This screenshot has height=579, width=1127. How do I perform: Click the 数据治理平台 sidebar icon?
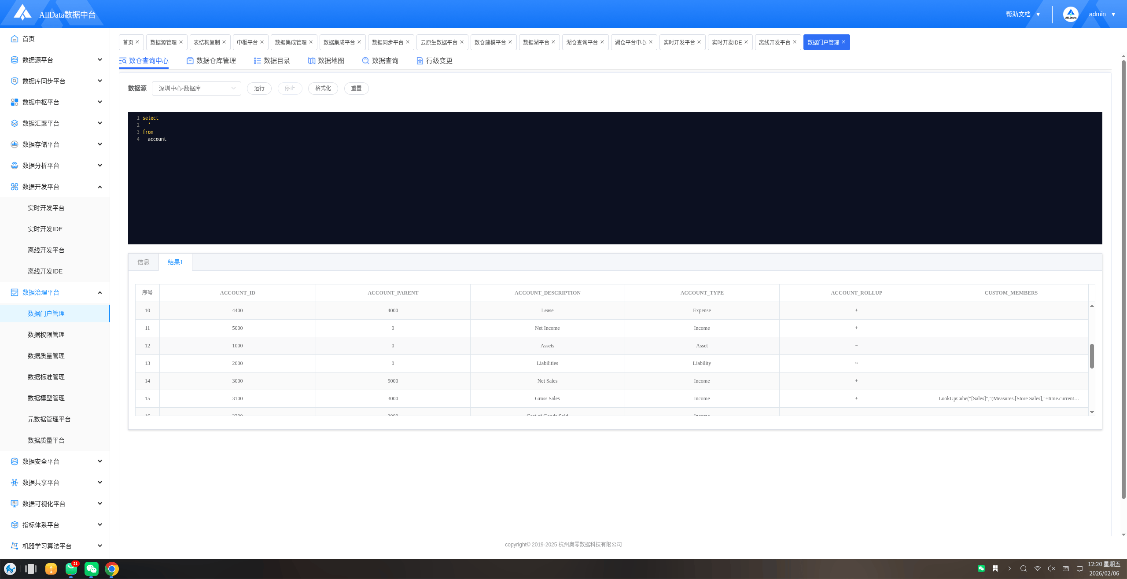[x=15, y=292]
